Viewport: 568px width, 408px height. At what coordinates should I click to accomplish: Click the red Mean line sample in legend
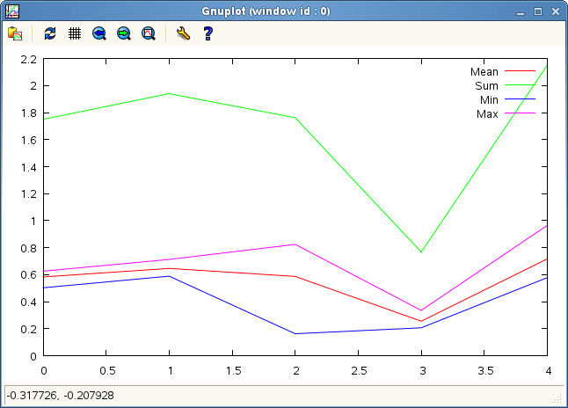pyautogui.click(x=520, y=72)
